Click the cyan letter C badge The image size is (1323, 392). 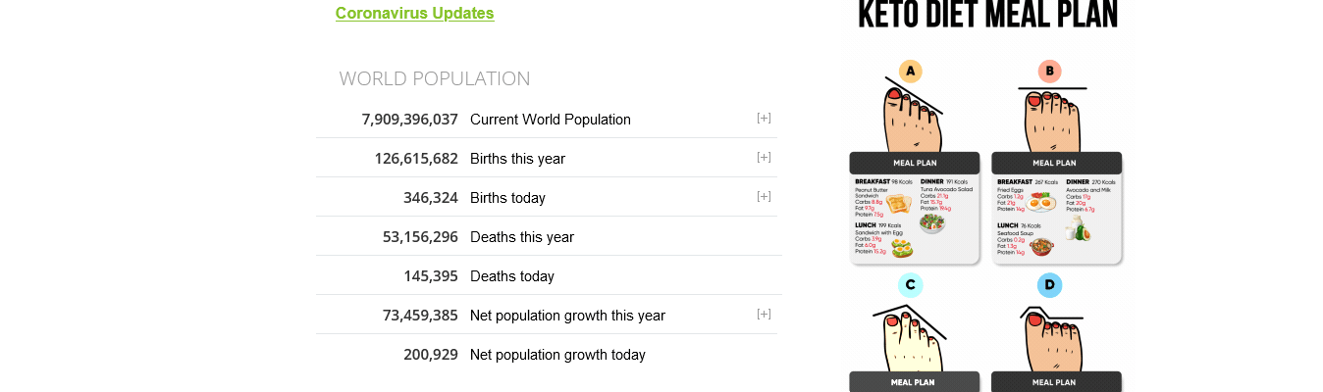[910, 285]
